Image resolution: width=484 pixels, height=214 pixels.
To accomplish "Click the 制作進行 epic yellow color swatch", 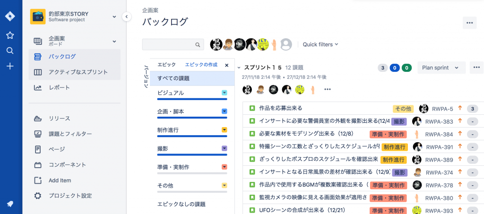I will (225, 130).
